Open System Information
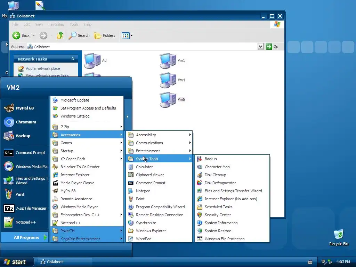356x267 pixels. [232, 223]
